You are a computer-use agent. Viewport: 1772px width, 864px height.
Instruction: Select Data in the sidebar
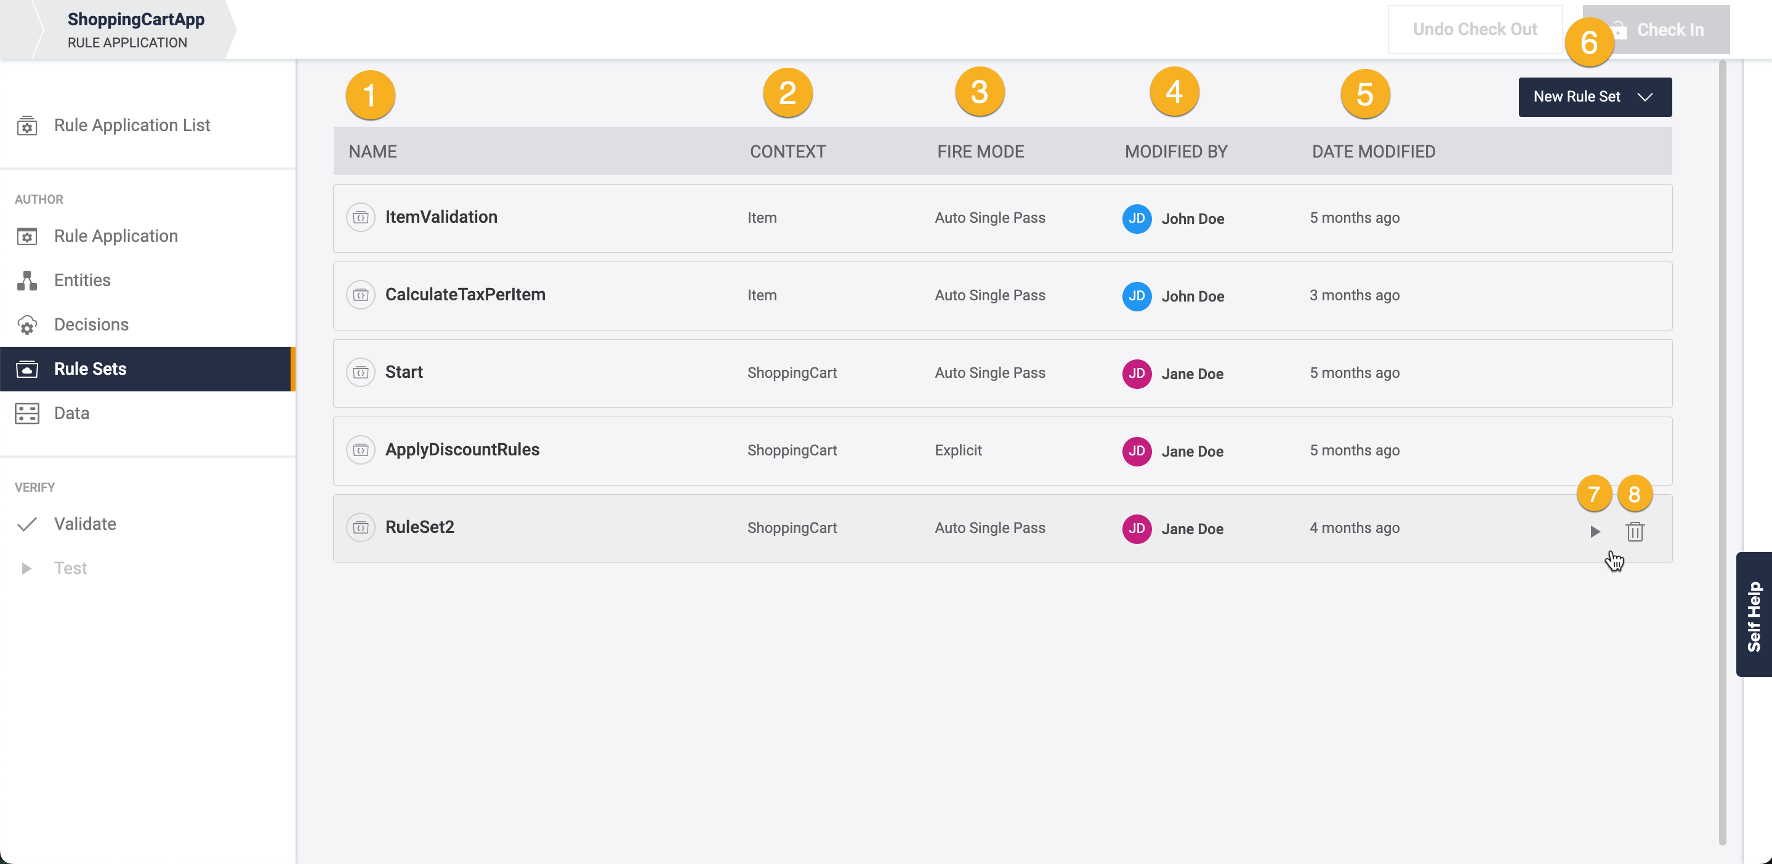pos(71,413)
